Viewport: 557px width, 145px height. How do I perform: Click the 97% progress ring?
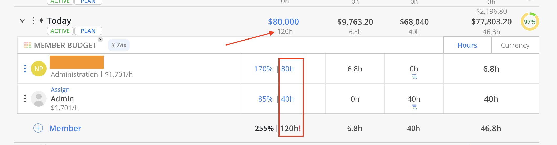click(x=530, y=21)
